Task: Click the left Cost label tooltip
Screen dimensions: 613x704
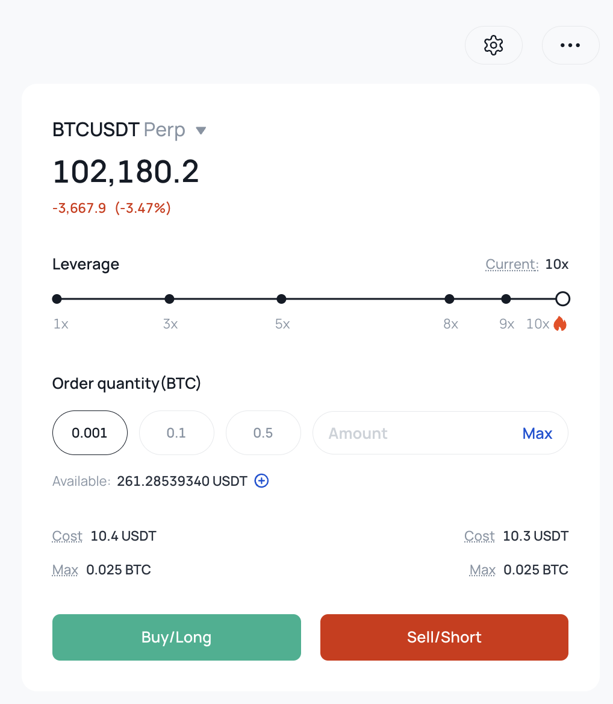Action: 67,536
